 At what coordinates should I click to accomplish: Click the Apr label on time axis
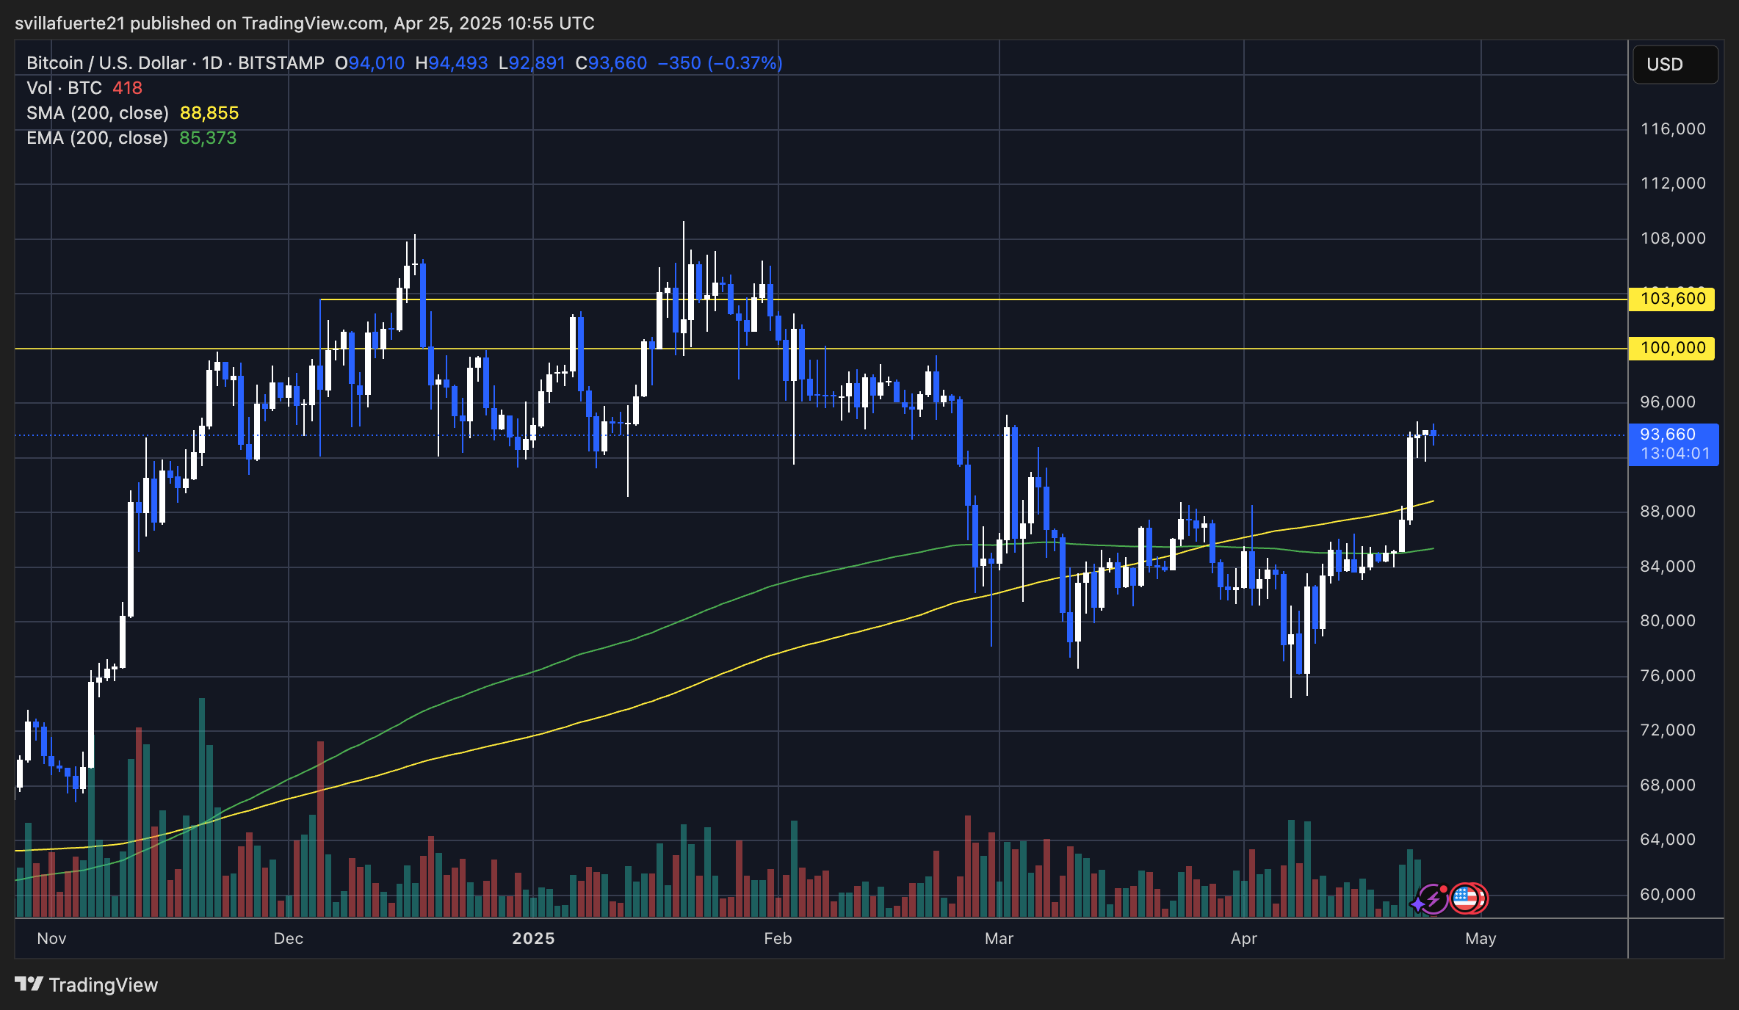tap(1243, 938)
